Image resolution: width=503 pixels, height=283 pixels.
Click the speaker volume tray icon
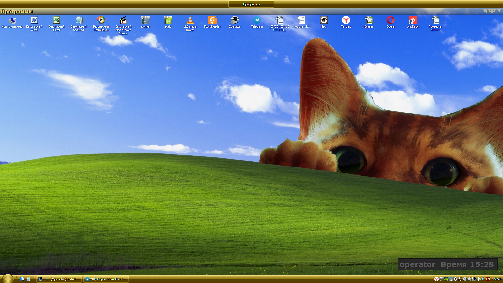coord(479,279)
